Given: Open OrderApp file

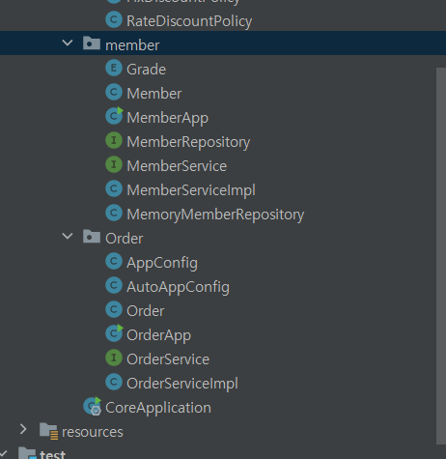Looking at the screenshot, I should (158, 335).
